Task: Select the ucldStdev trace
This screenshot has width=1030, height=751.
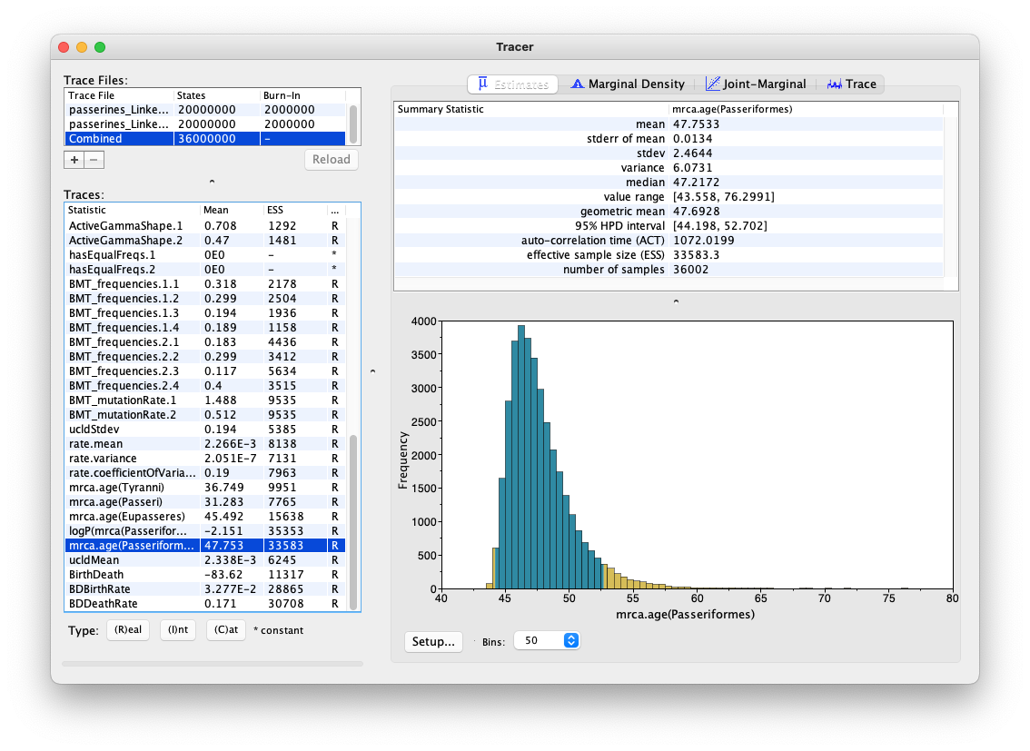Action: [205, 430]
